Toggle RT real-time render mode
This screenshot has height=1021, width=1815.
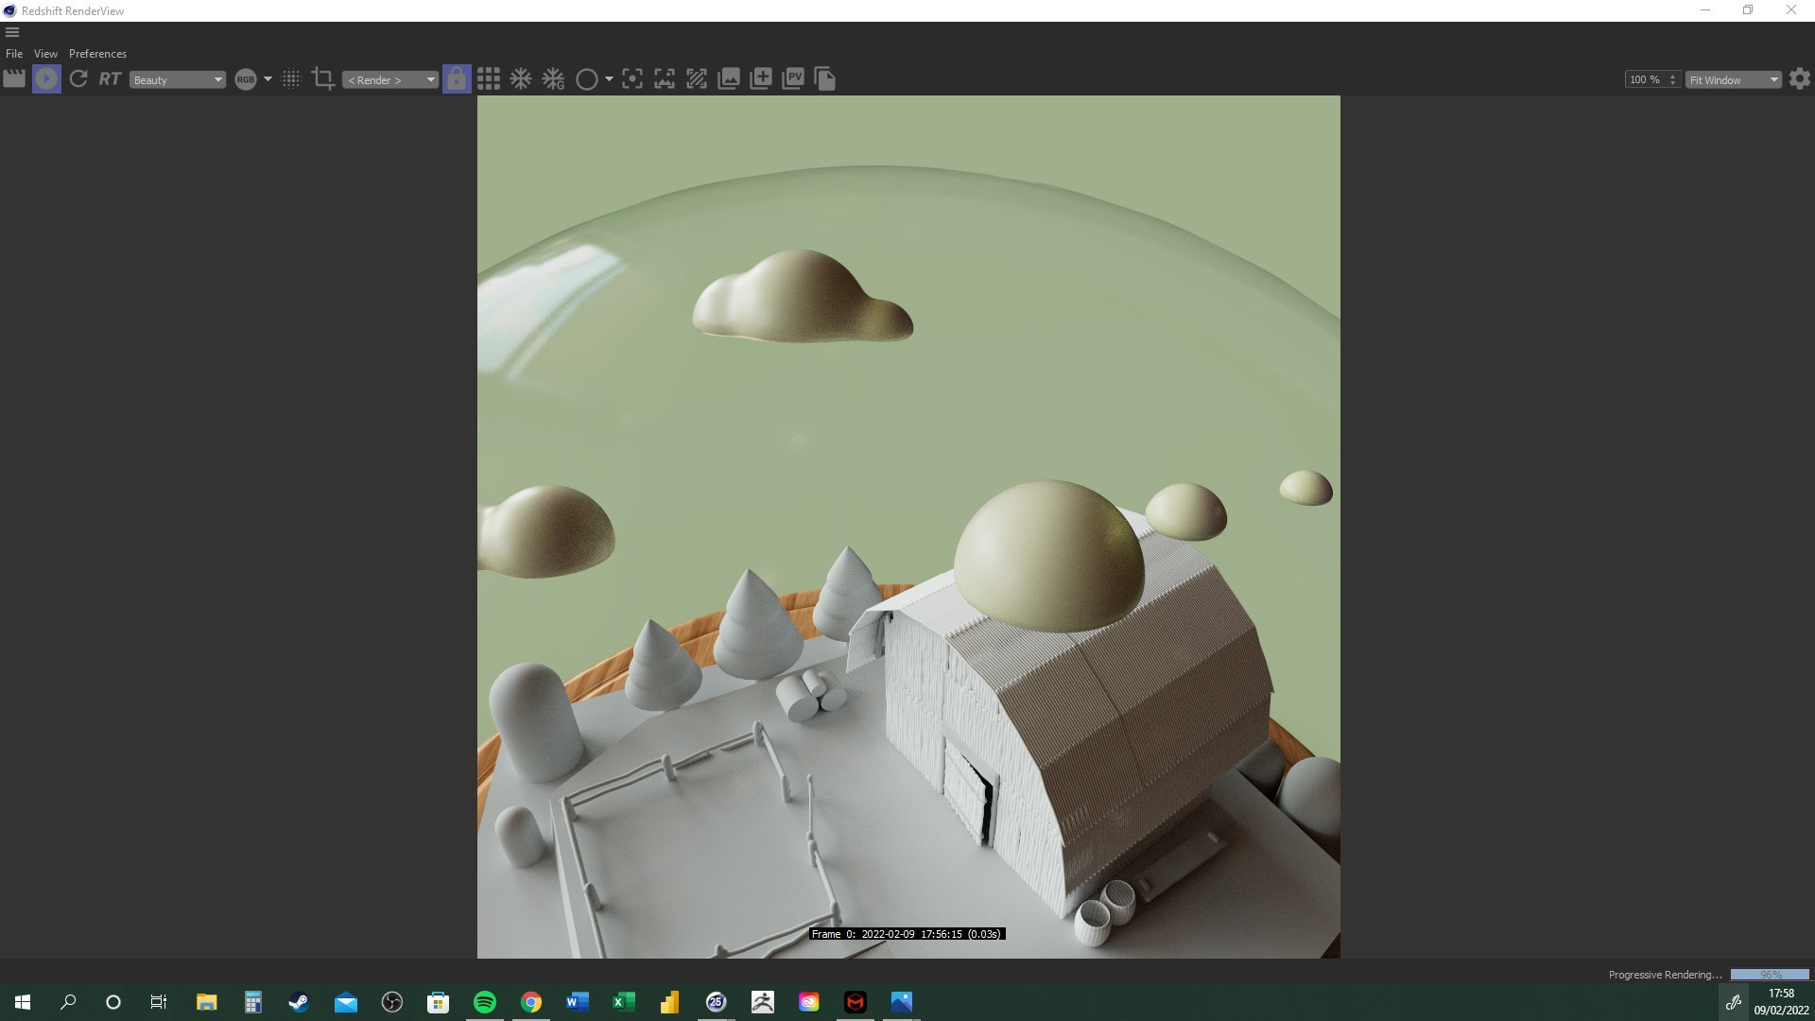110,78
